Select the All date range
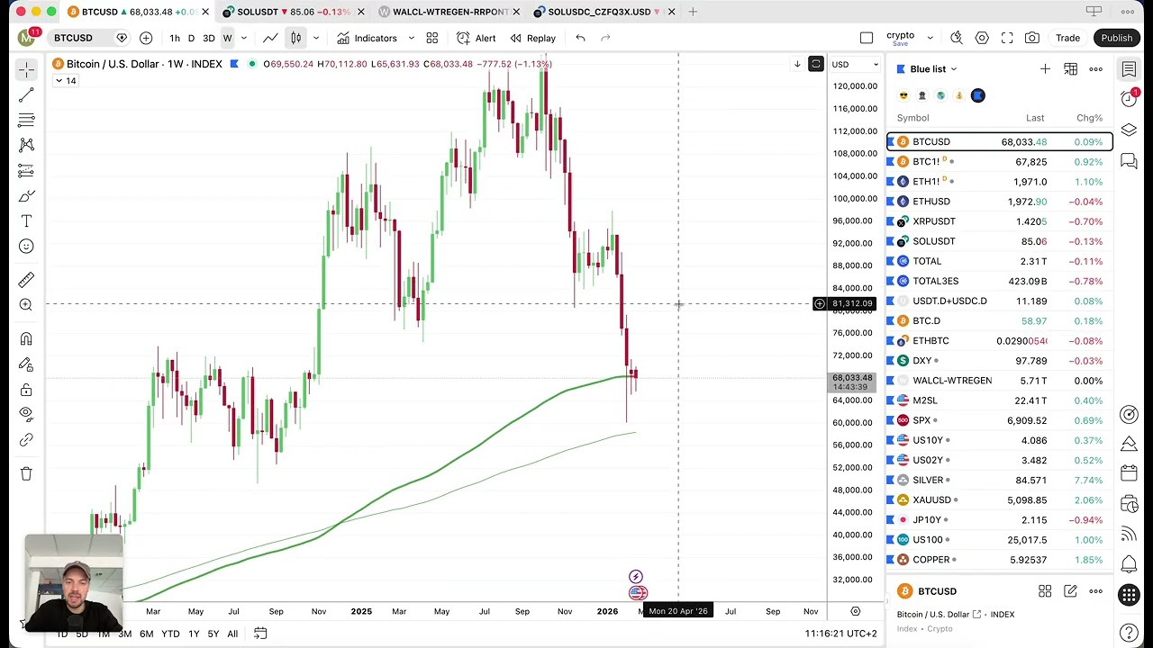 [x=232, y=634]
